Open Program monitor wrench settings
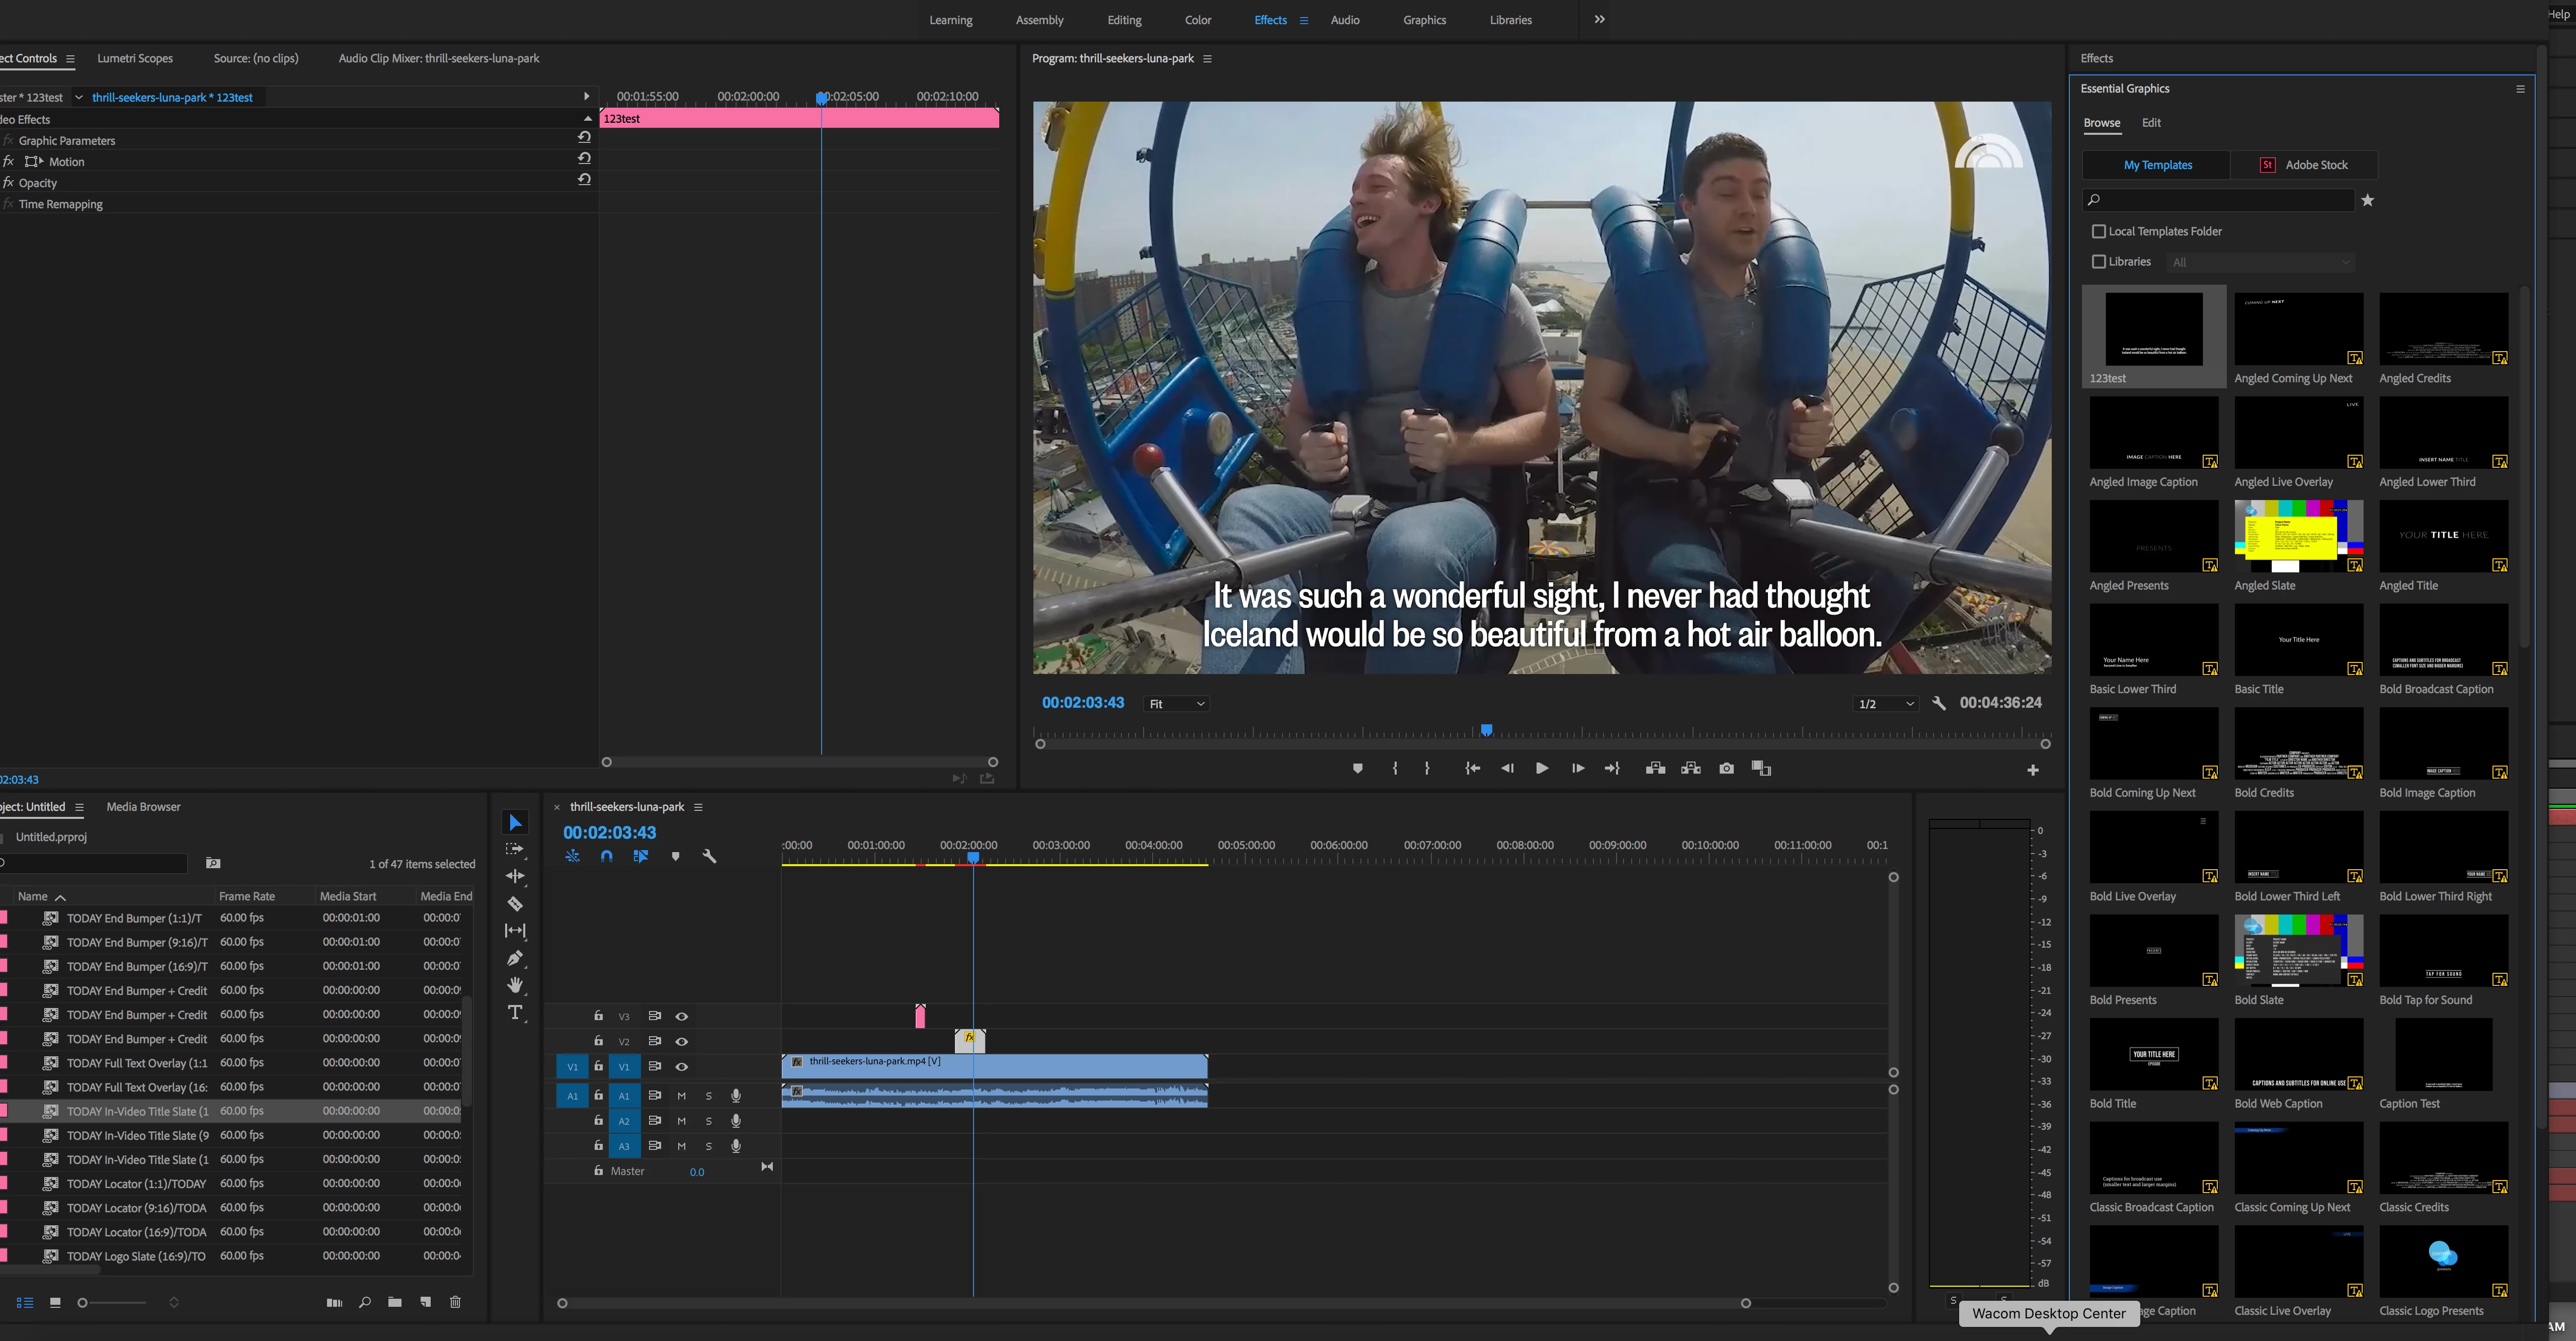The width and height of the screenshot is (2576, 1341). click(x=1938, y=703)
